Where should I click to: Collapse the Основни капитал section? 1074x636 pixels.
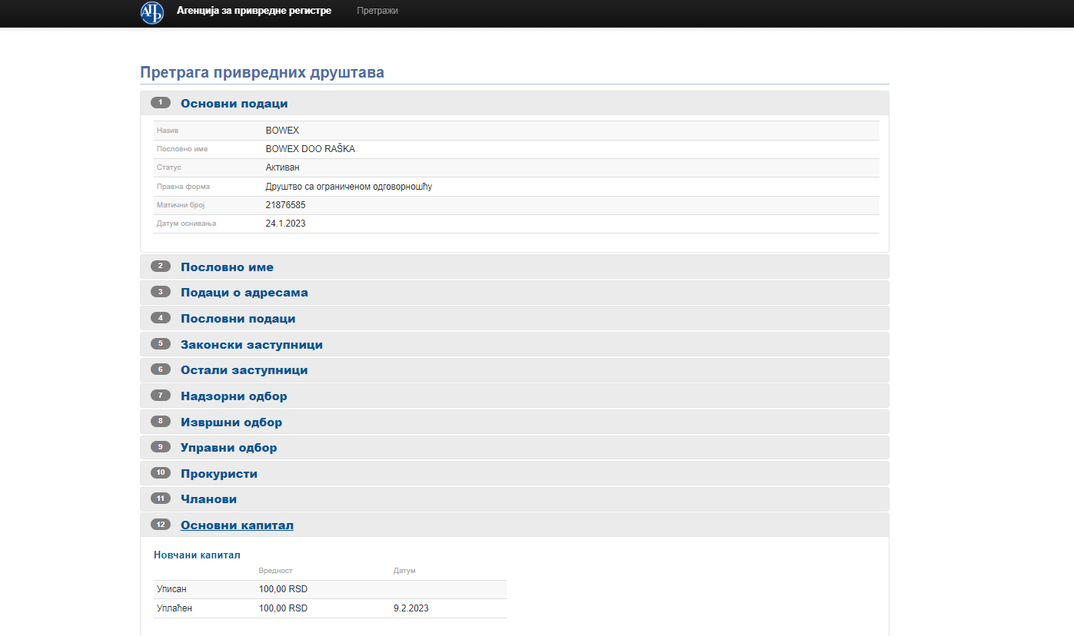[237, 525]
